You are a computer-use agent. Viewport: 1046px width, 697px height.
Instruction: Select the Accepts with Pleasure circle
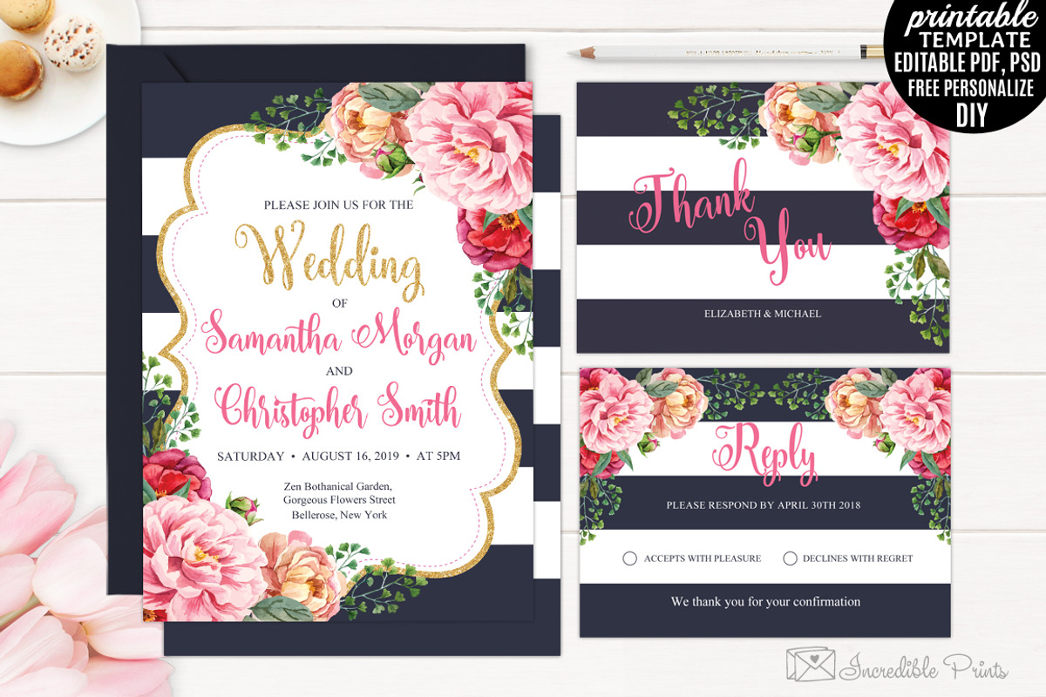pos(630,558)
